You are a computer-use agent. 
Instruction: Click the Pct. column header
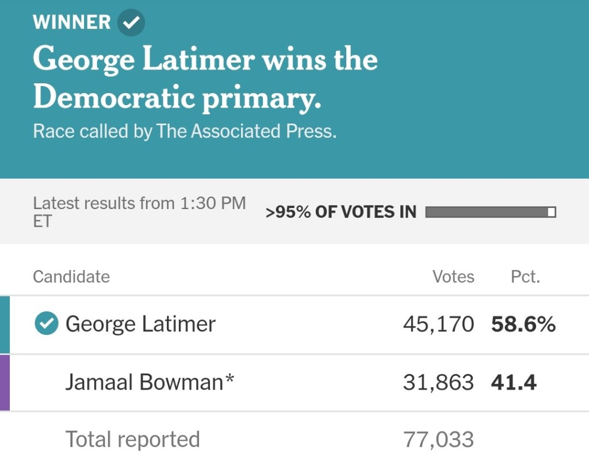click(x=525, y=277)
